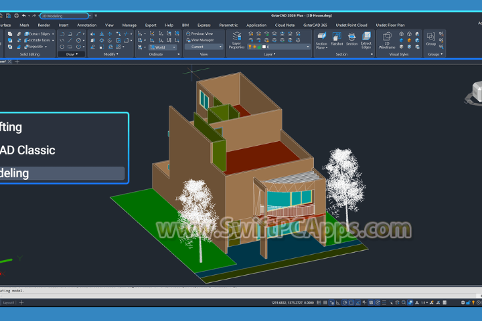The height and width of the screenshot is (321, 482).
Task: Expand the Layer panel
Action: pyautogui.click(x=270, y=54)
